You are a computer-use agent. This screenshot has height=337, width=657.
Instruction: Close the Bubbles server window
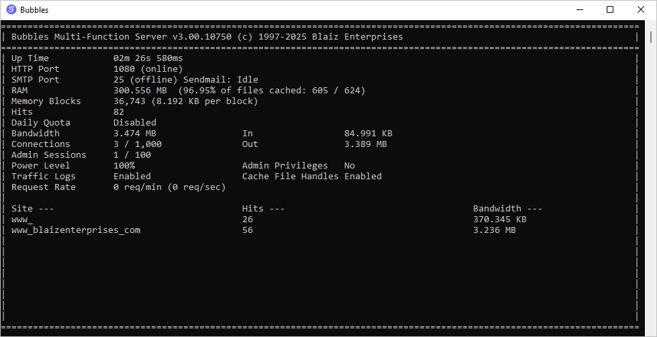click(641, 10)
